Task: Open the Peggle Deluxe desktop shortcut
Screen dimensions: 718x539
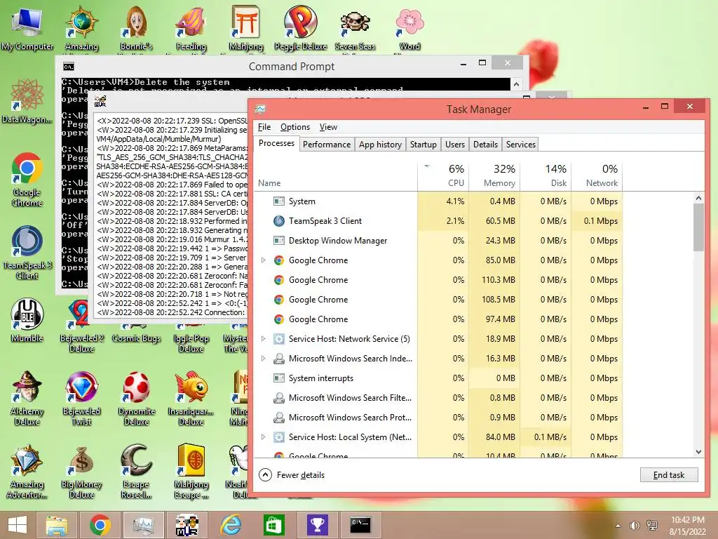Action: point(300,28)
